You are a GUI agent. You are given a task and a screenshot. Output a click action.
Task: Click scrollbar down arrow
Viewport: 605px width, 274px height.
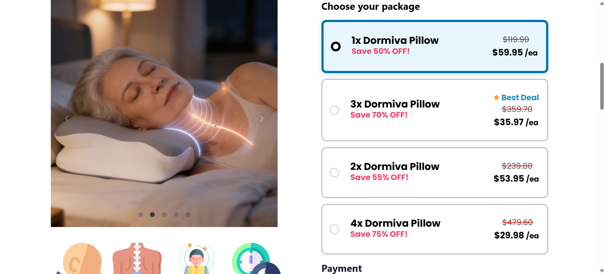(x=602, y=271)
